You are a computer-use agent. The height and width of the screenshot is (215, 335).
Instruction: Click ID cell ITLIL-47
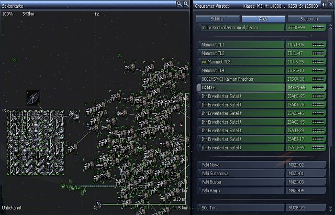(306, 53)
